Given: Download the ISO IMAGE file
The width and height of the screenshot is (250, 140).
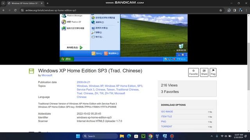Looking at the screenshot, I should 167,112.
